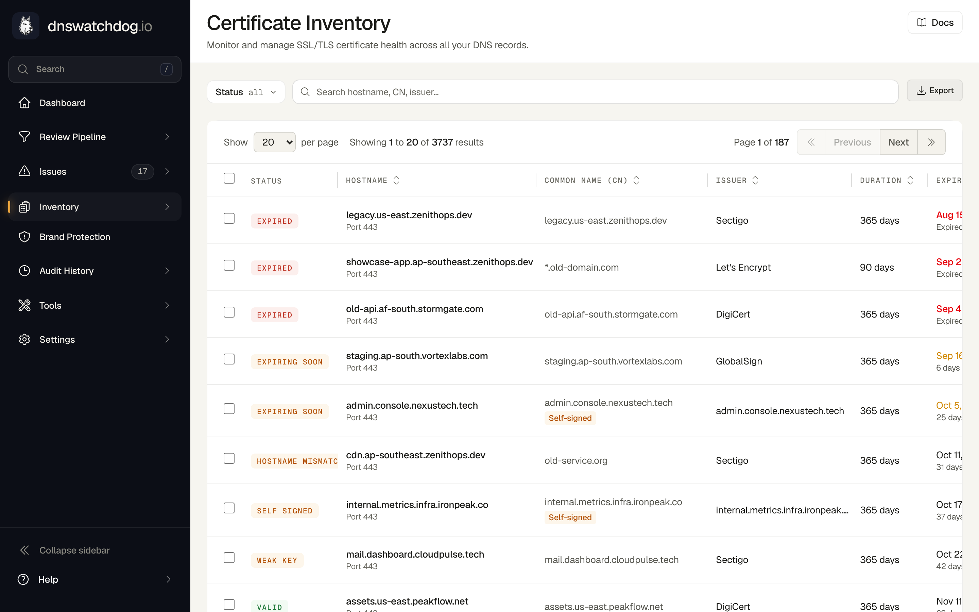Click the Settings gear icon
The image size is (979, 612).
pyautogui.click(x=24, y=339)
